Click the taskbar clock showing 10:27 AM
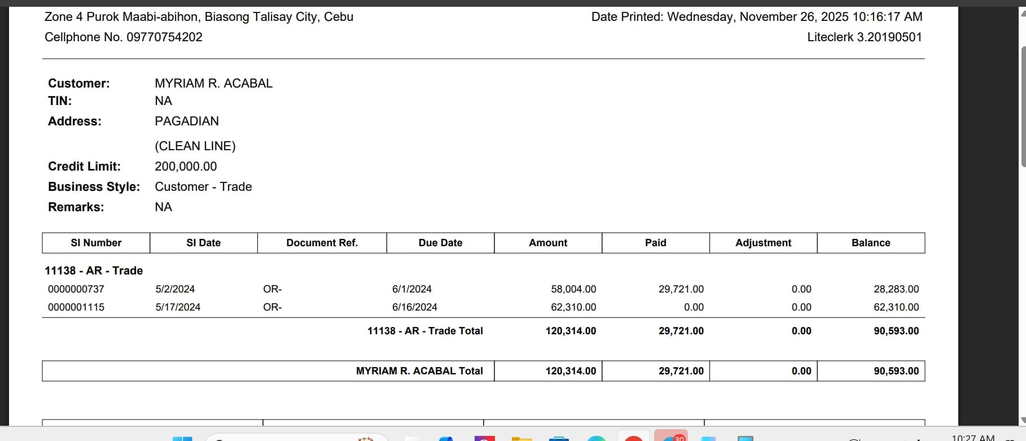This screenshot has width=1026, height=441. pos(973,438)
